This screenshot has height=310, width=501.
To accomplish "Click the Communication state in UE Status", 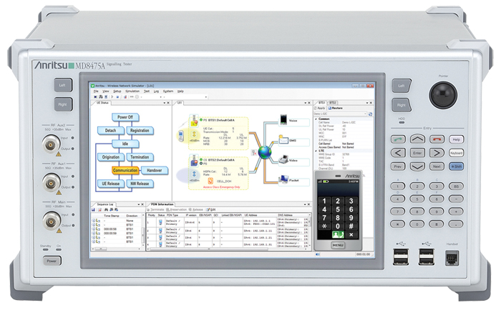I will pyautogui.click(x=125, y=171).
